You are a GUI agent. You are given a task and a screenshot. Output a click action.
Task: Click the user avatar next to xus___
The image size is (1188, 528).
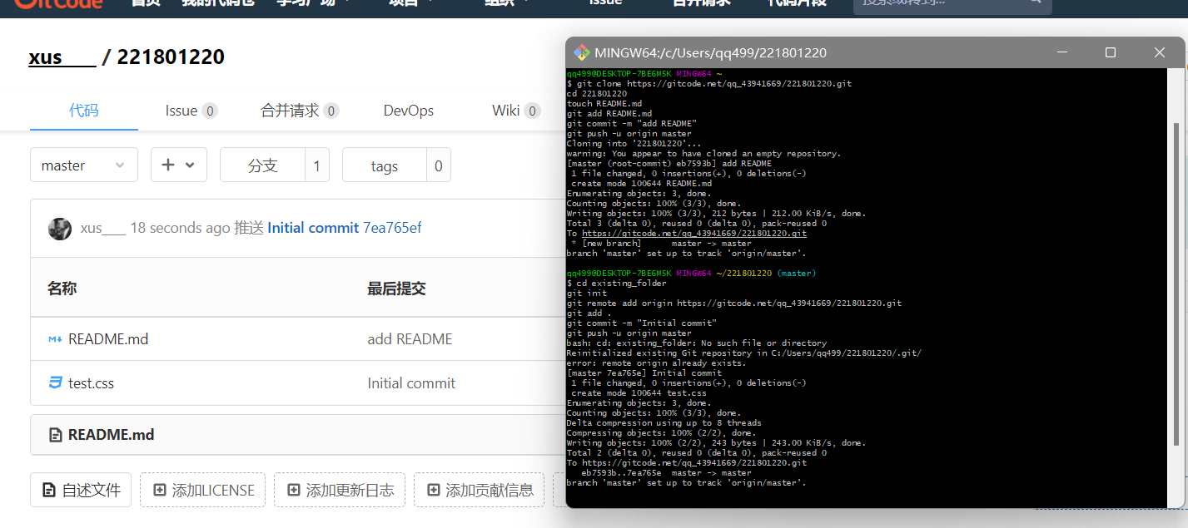[x=59, y=229]
